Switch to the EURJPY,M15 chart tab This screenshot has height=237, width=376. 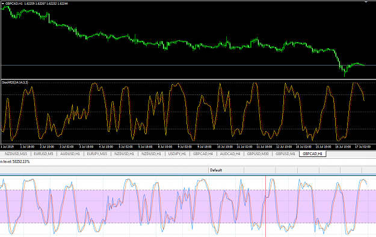click(97, 154)
